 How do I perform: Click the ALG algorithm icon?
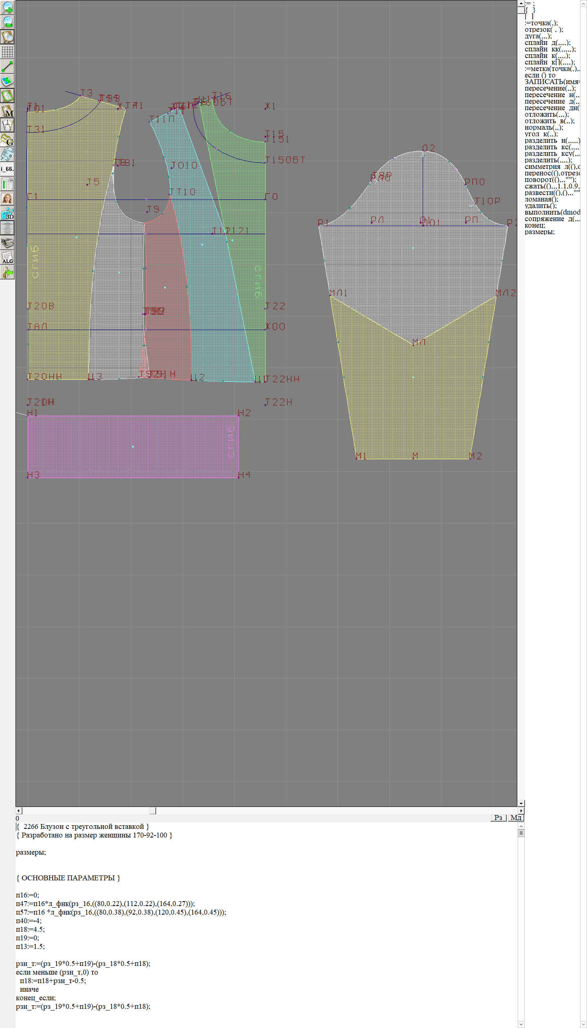[x=7, y=257]
